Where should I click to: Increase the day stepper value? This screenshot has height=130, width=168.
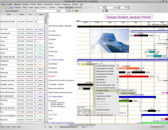pos(105,7)
